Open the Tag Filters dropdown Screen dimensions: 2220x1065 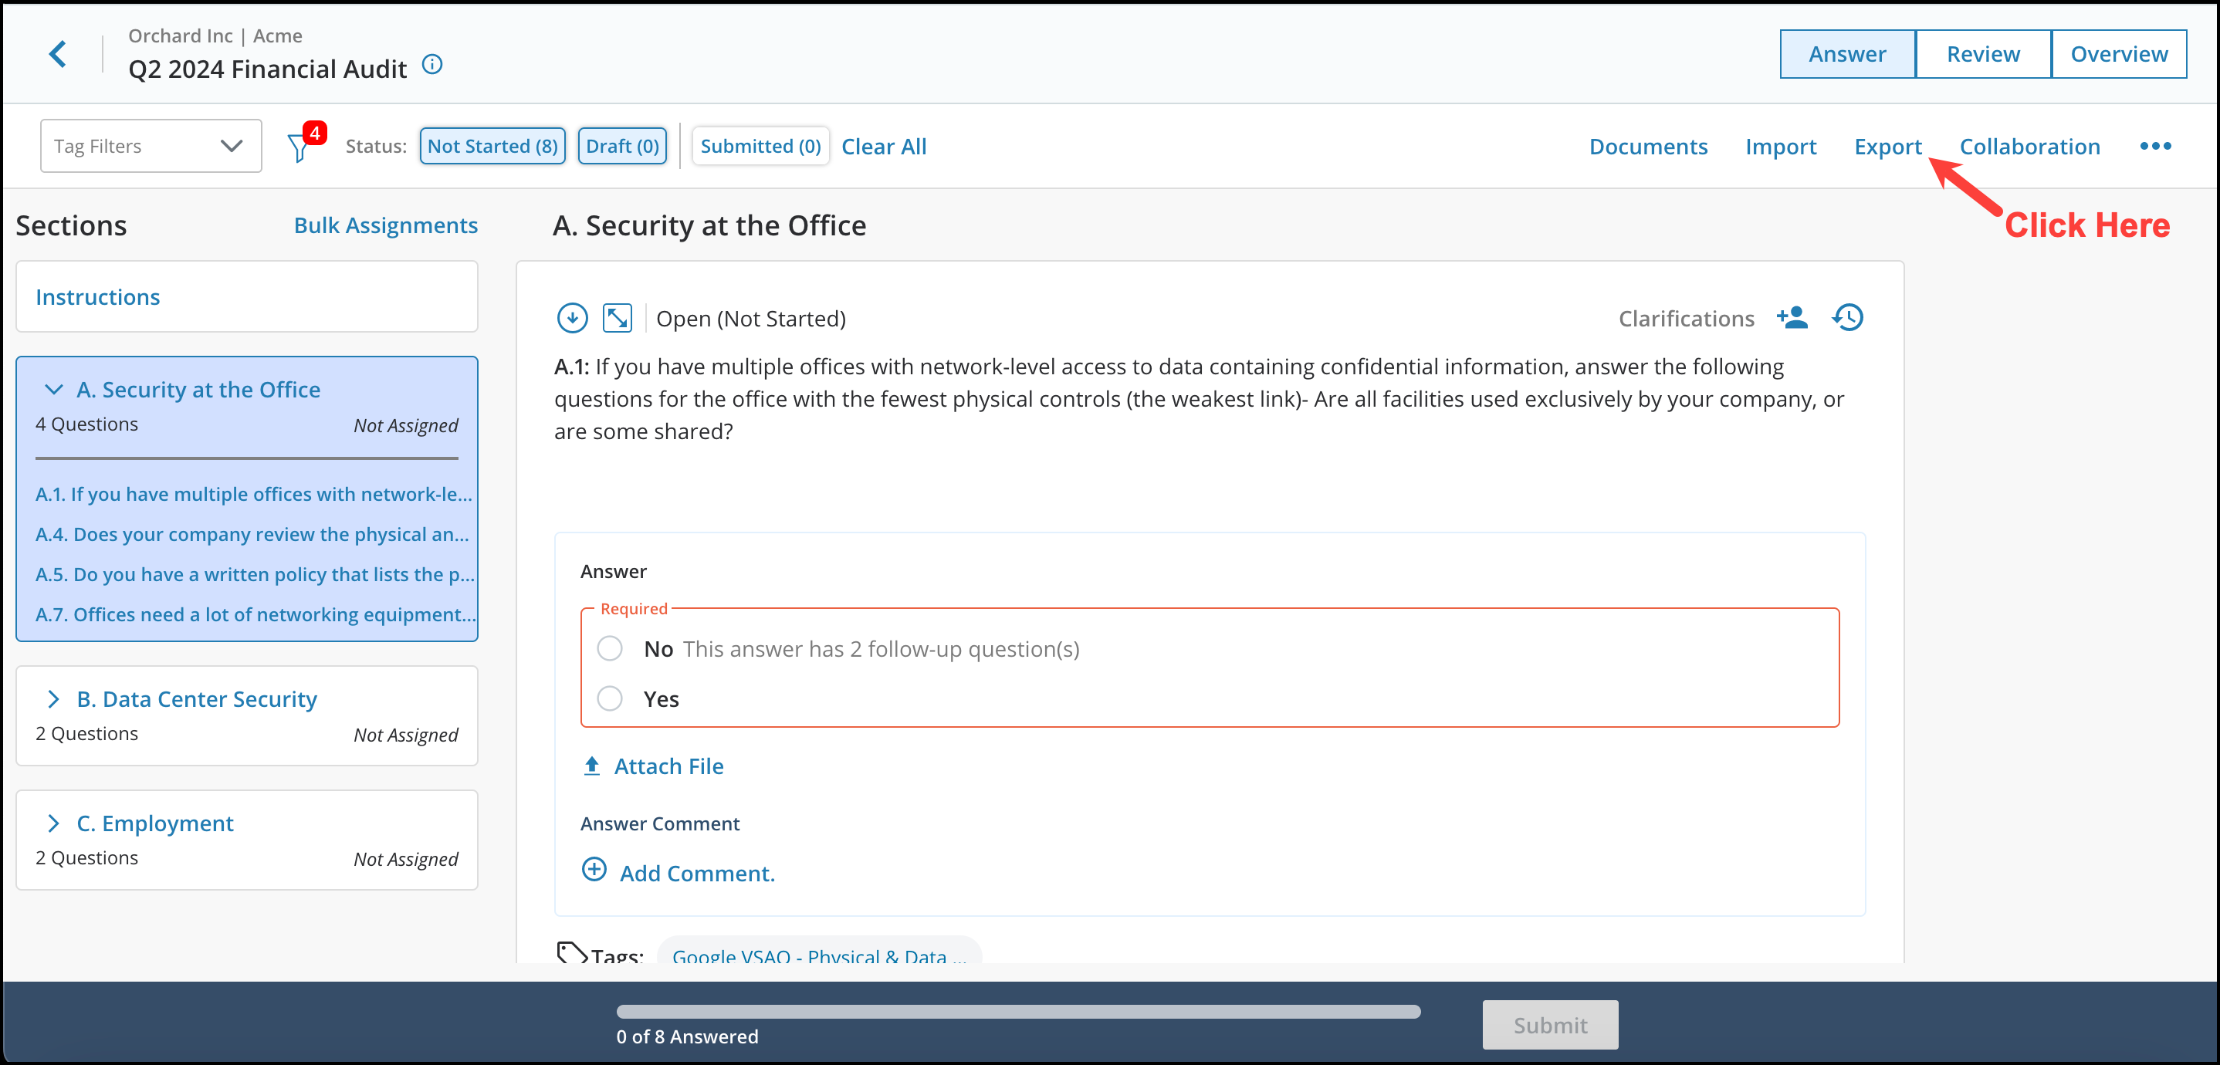(150, 145)
